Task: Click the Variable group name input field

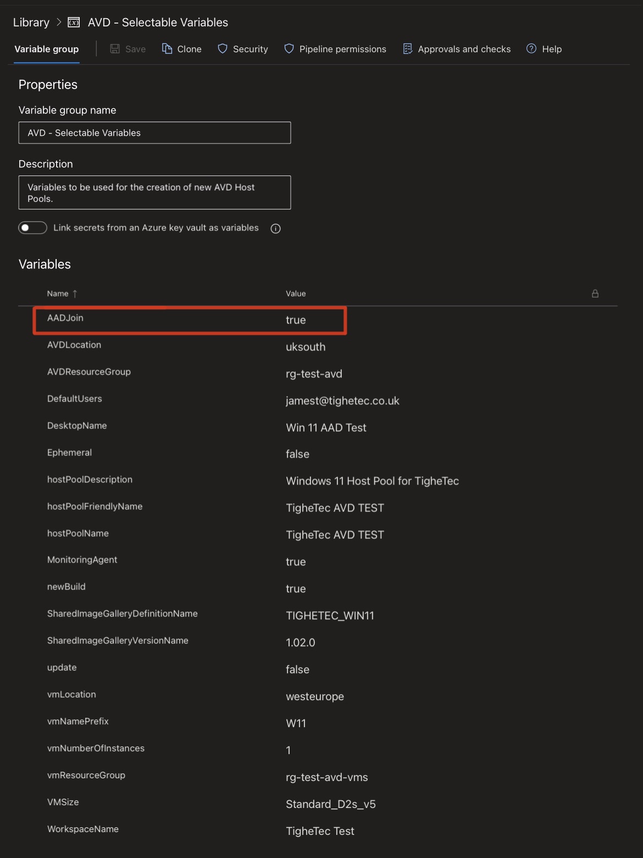Action: pos(154,133)
